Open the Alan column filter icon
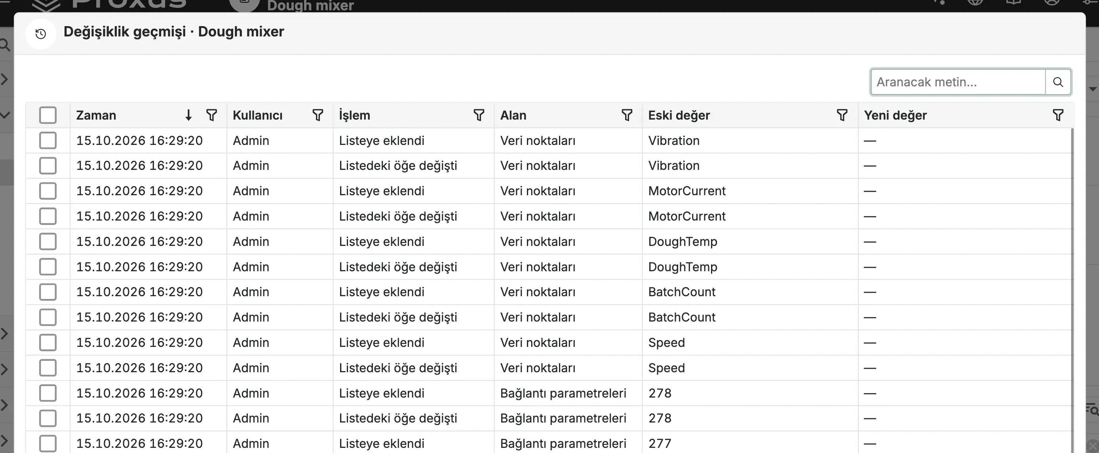The image size is (1099, 453). click(627, 115)
